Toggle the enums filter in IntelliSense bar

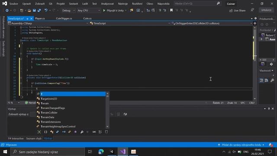pyautogui.click(x=70, y=132)
